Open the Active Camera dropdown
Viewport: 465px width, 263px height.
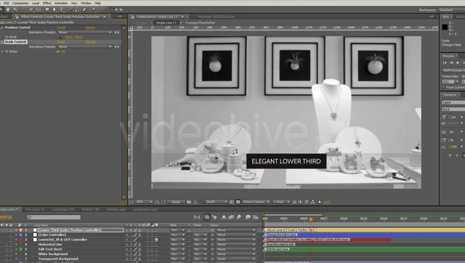tap(256, 202)
